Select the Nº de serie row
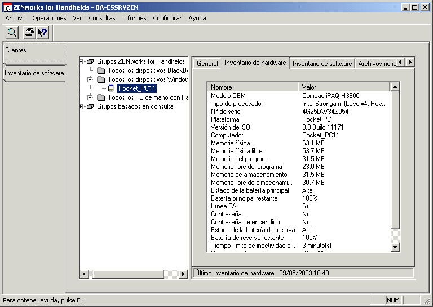Screen dimensions: 433x307 point(299,112)
